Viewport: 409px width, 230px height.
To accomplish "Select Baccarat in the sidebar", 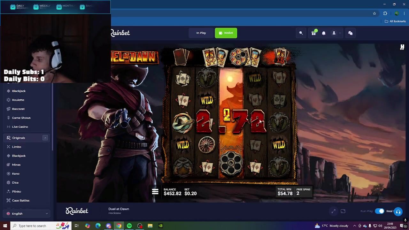I will [x=18, y=109].
